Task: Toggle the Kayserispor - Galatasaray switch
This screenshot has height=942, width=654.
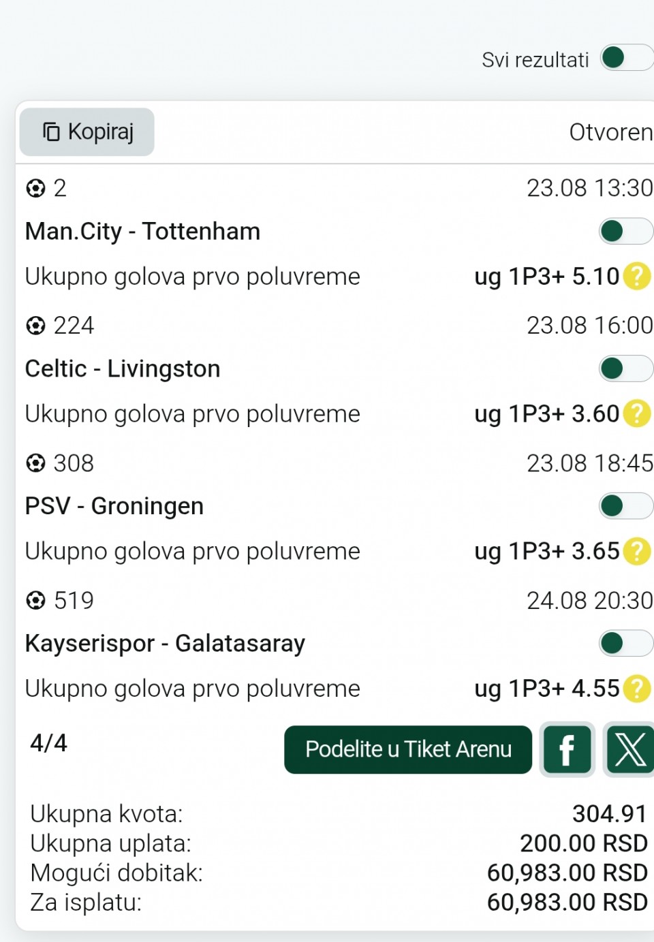Action: click(x=626, y=643)
